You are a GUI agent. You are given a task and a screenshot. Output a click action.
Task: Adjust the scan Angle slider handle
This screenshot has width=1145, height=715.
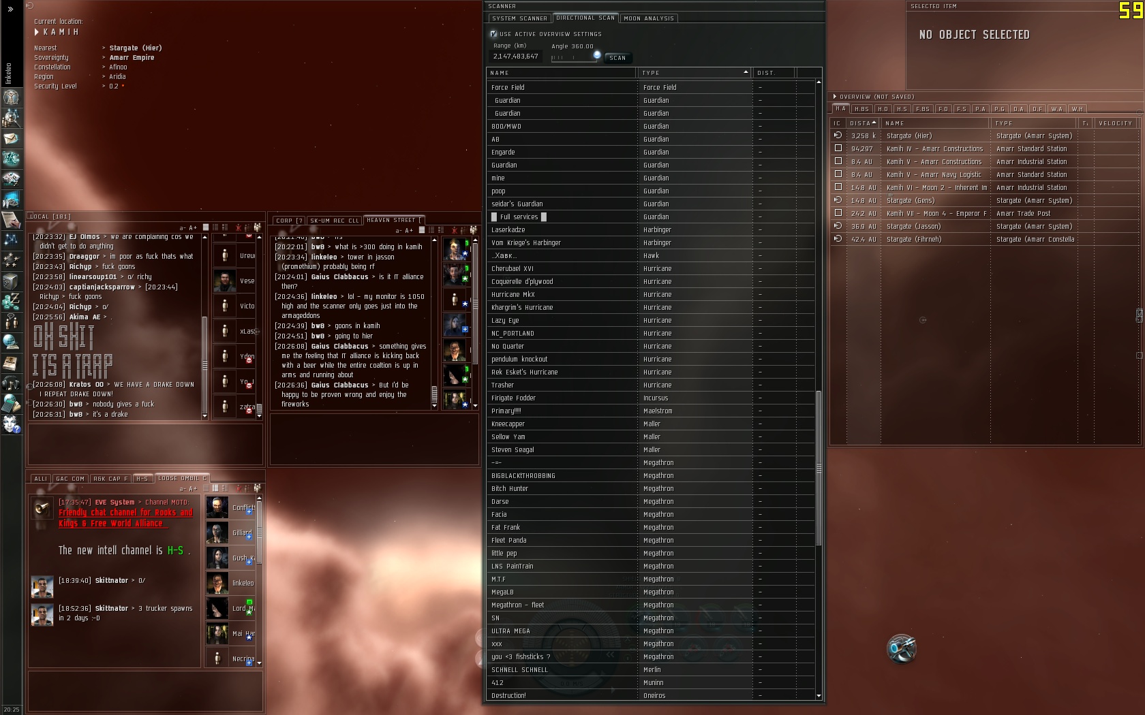tap(597, 55)
